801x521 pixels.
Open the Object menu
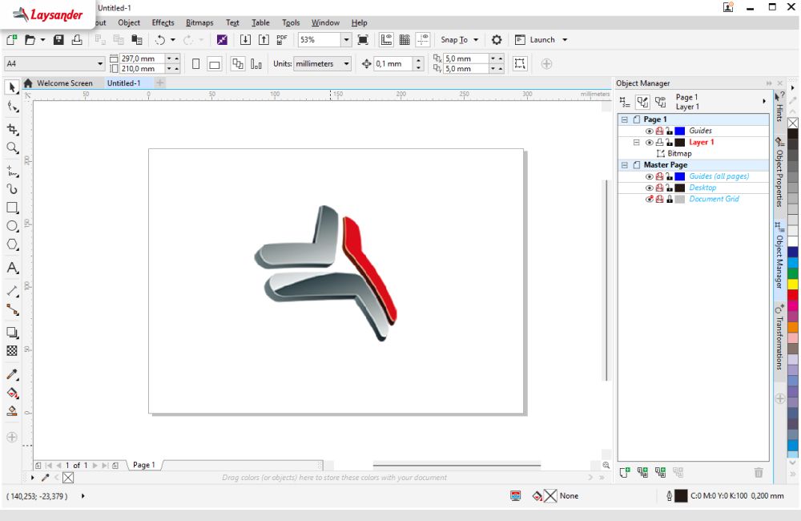click(129, 22)
